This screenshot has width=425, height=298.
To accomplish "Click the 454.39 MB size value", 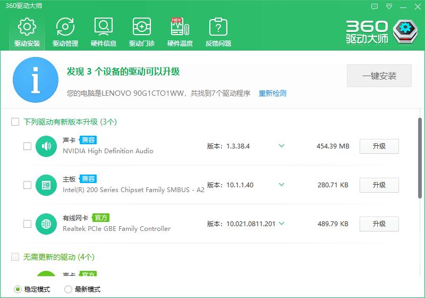I will 333,146.
